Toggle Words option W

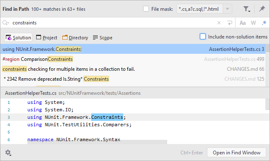[253, 23]
